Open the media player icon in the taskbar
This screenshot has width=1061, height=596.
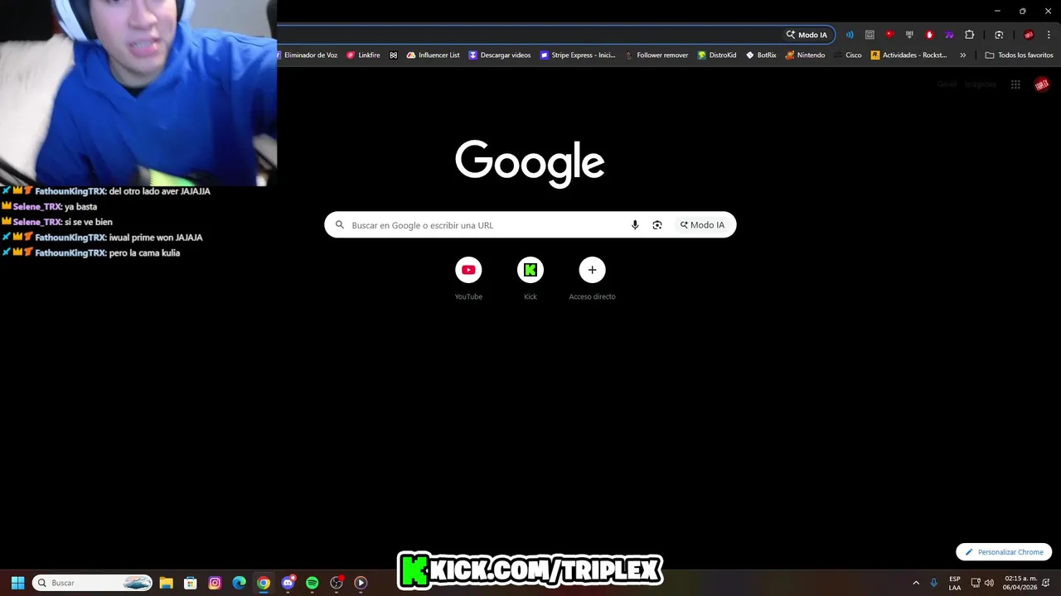361,583
